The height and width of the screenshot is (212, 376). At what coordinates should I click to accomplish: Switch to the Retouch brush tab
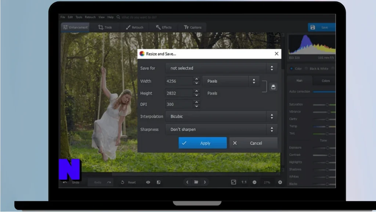(x=134, y=27)
